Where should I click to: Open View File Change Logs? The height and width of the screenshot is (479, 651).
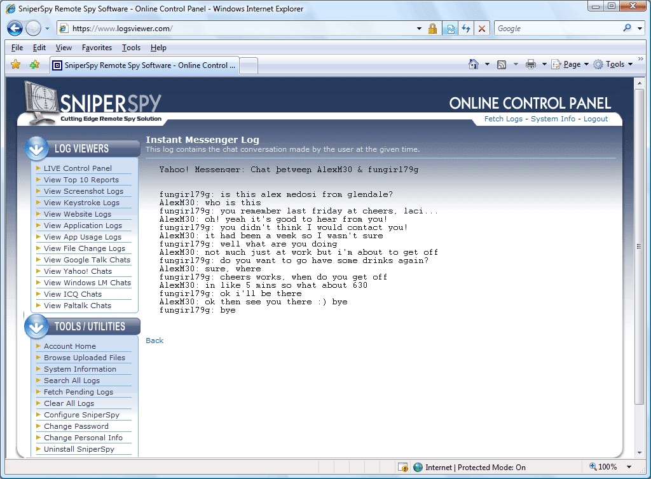tap(85, 248)
